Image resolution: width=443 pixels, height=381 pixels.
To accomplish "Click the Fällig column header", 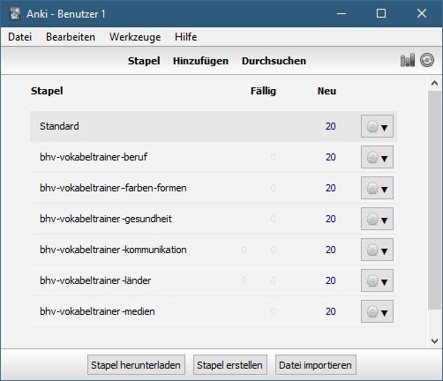I will tap(263, 91).
